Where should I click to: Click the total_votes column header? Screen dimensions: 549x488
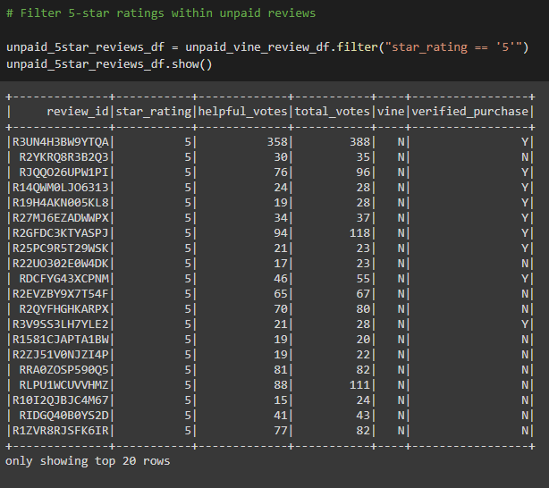[x=333, y=112]
